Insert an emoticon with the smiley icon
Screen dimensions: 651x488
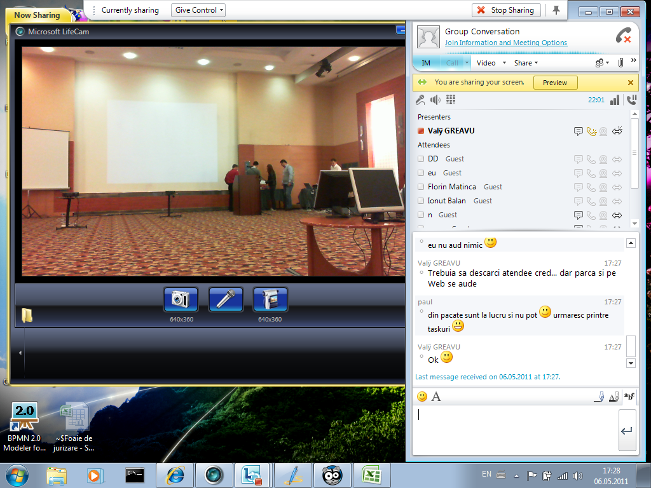click(x=422, y=396)
